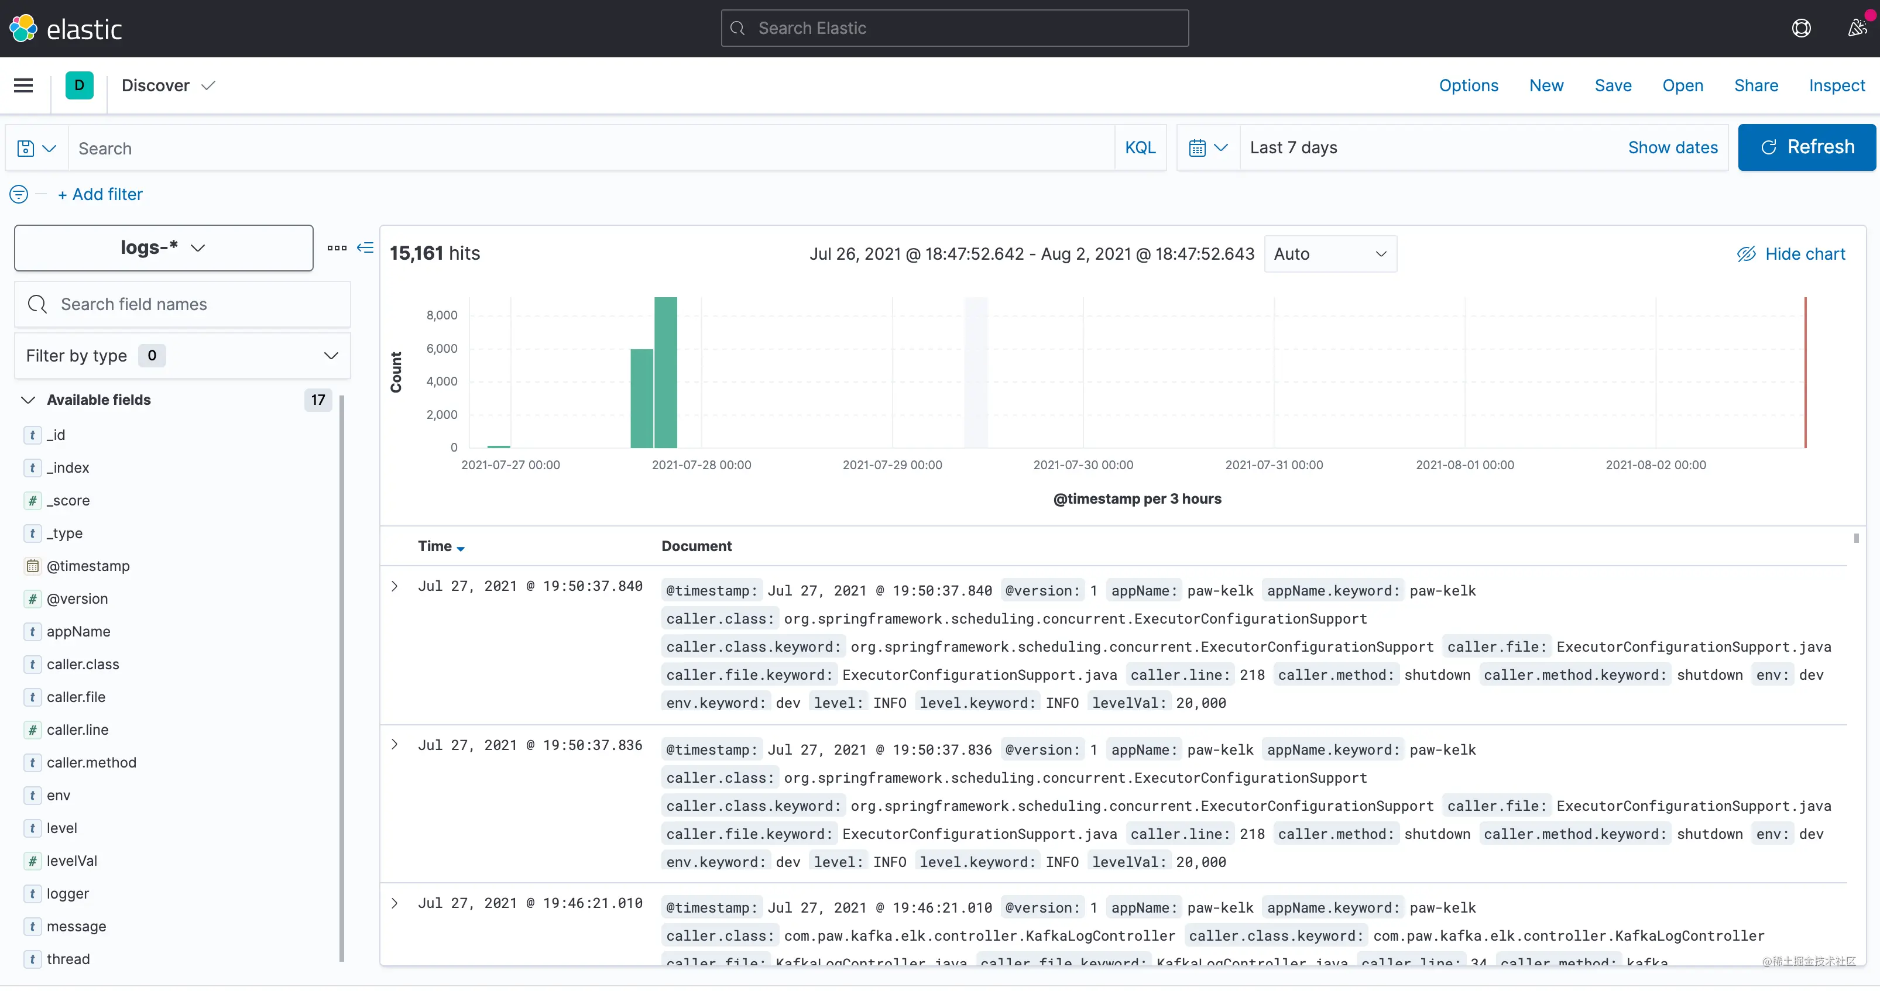Click Save in the top menu
The width and height of the screenshot is (1880, 991).
point(1613,85)
